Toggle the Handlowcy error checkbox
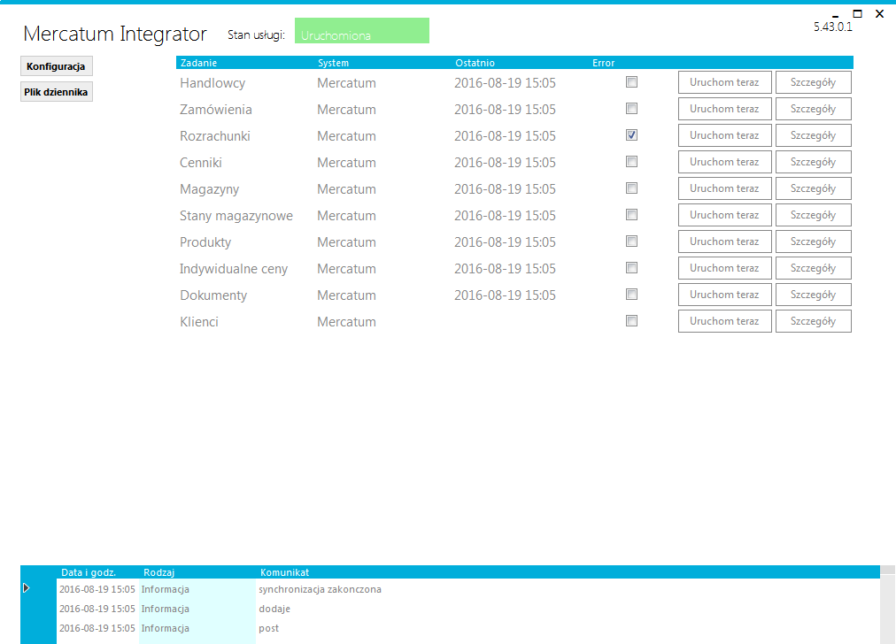896x644 pixels. point(631,82)
